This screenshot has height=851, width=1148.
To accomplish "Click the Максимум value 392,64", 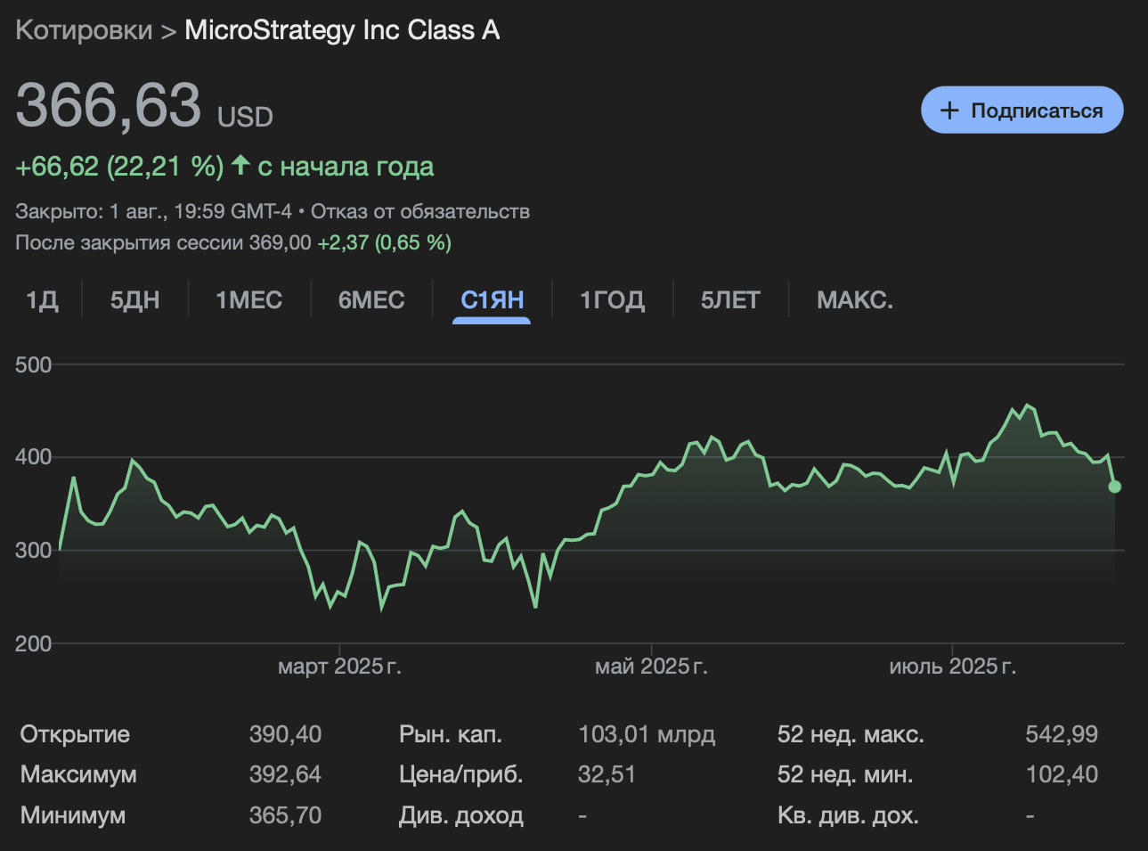I will point(285,774).
